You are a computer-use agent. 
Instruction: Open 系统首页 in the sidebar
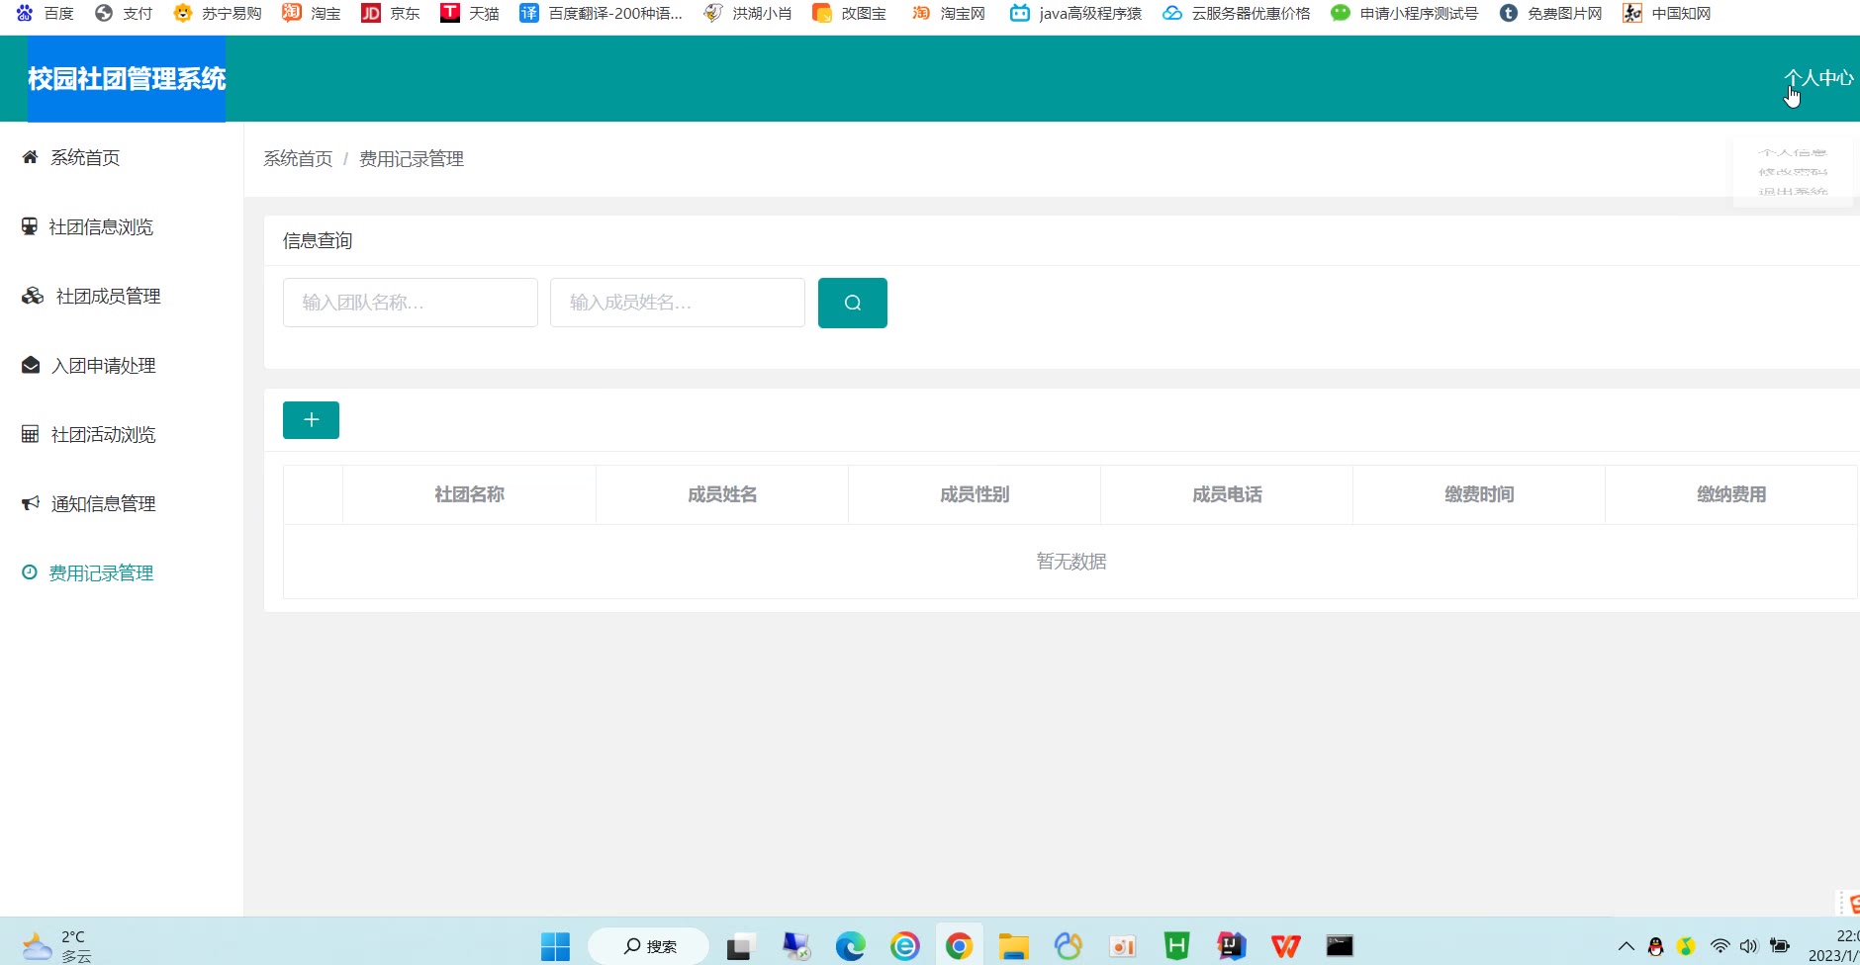point(85,158)
